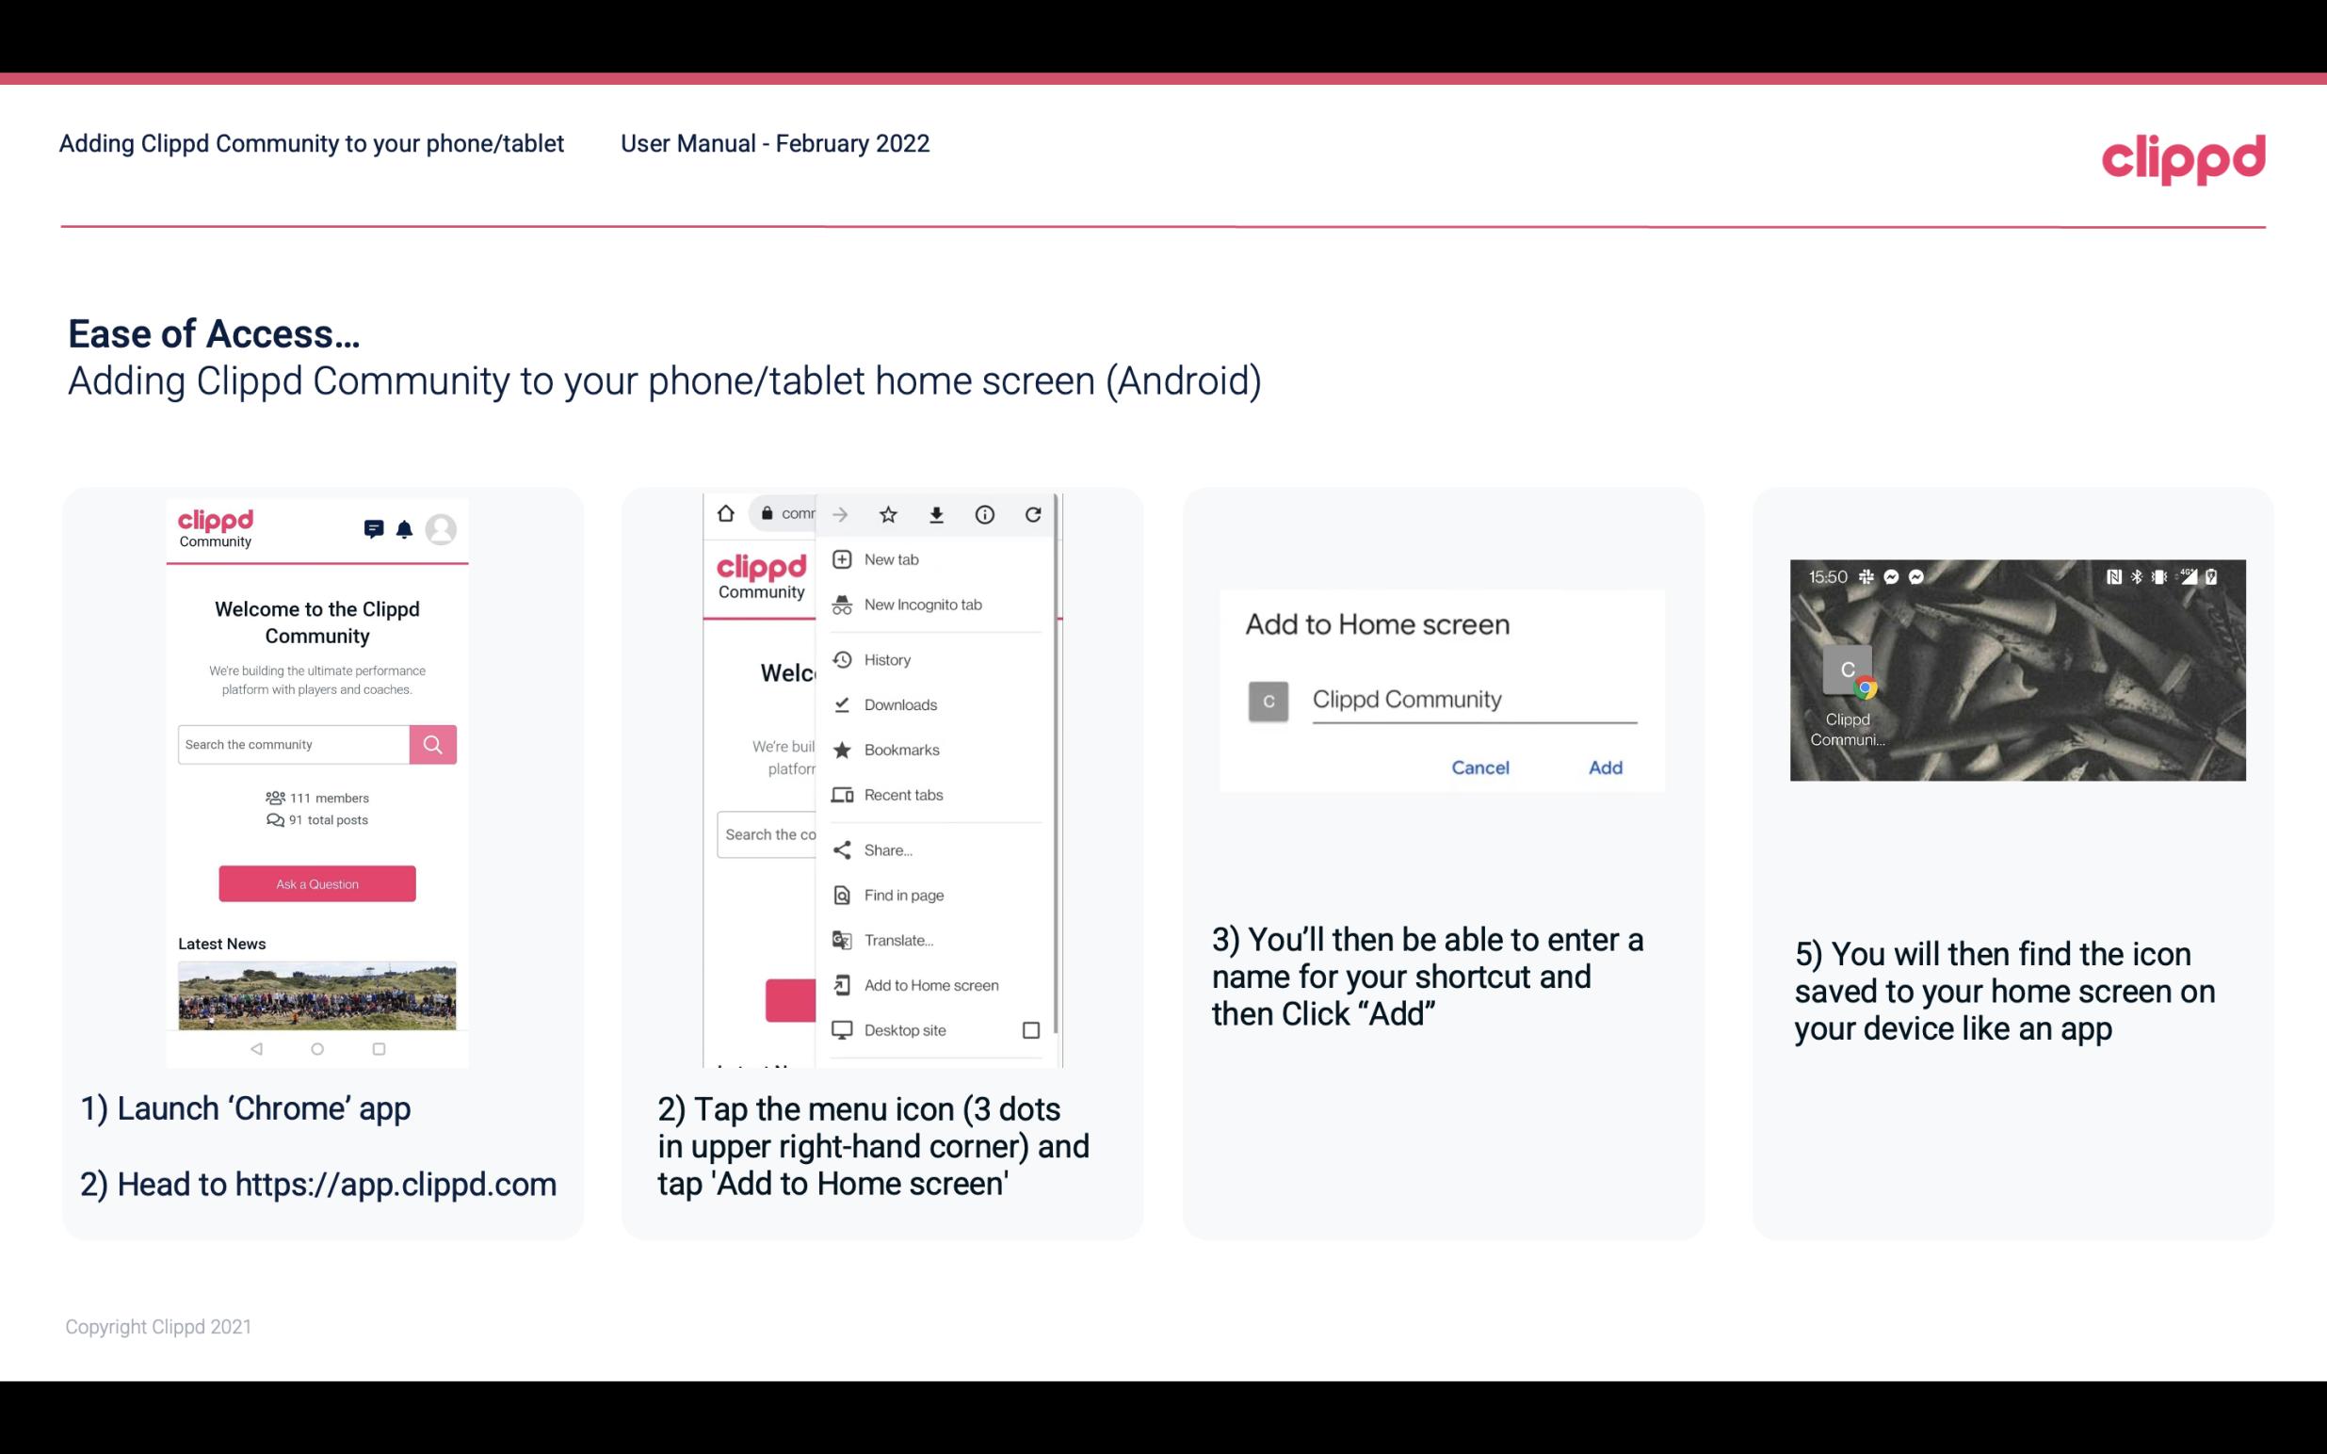Click the Add button in shortcut dialog
The height and width of the screenshot is (1454, 2327).
(x=1603, y=766)
